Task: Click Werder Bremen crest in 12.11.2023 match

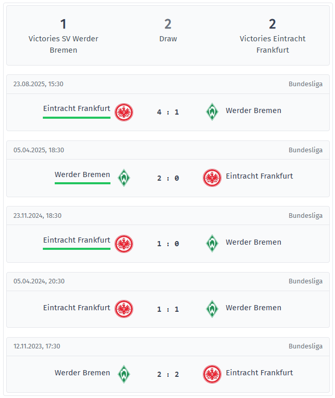Action: pyautogui.click(x=124, y=374)
